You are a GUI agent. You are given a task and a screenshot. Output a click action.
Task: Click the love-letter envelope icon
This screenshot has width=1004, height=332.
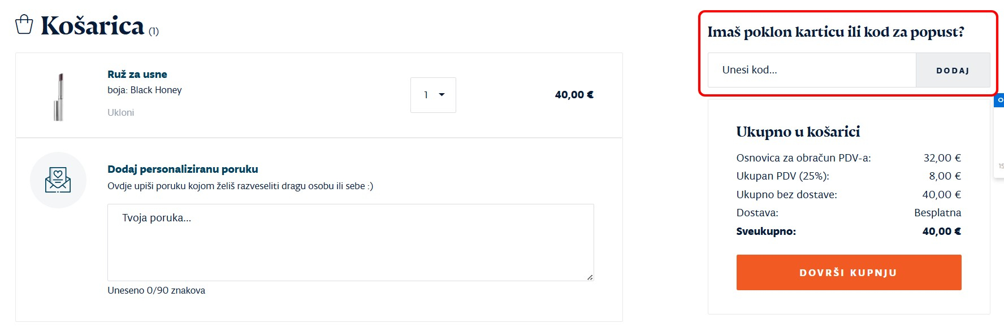[x=58, y=180]
